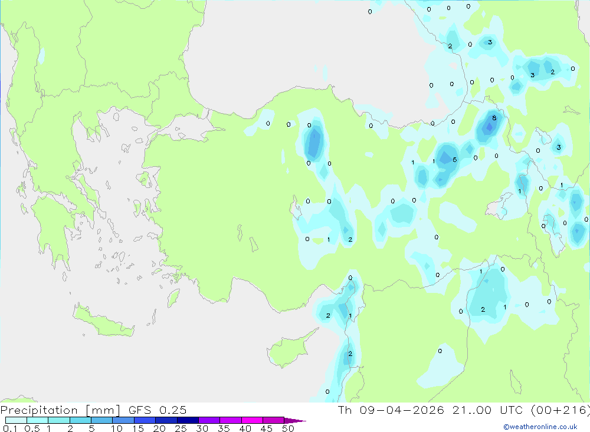590x432 pixels.
Task: Open the weatheronline.co.uk credit link
Action: click(540, 427)
